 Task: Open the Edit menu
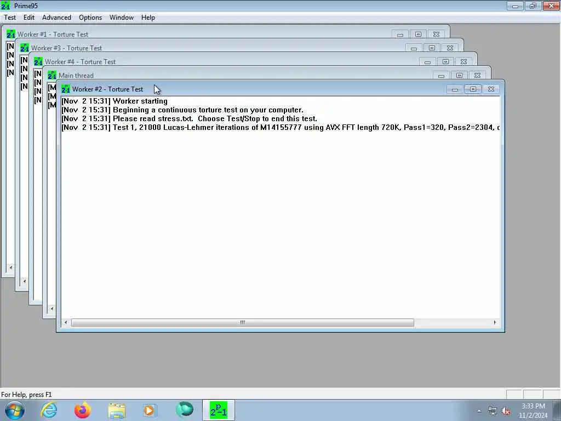click(x=29, y=18)
